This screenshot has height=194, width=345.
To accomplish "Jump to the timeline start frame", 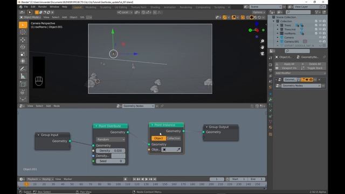I will pos(134,179).
